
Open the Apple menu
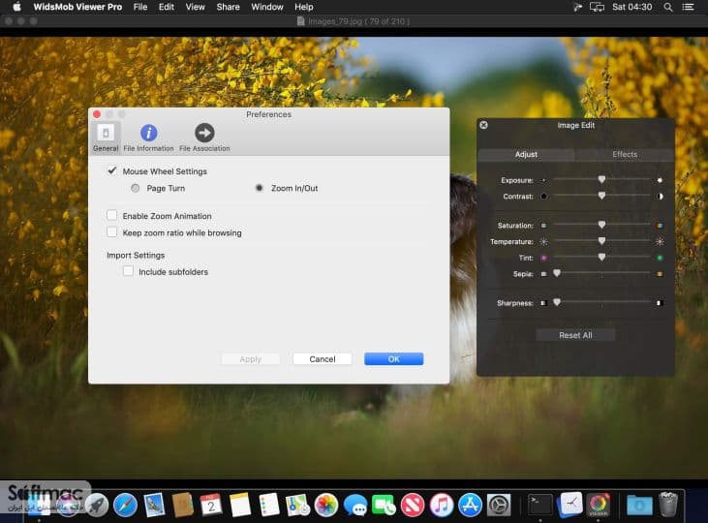(16, 7)
